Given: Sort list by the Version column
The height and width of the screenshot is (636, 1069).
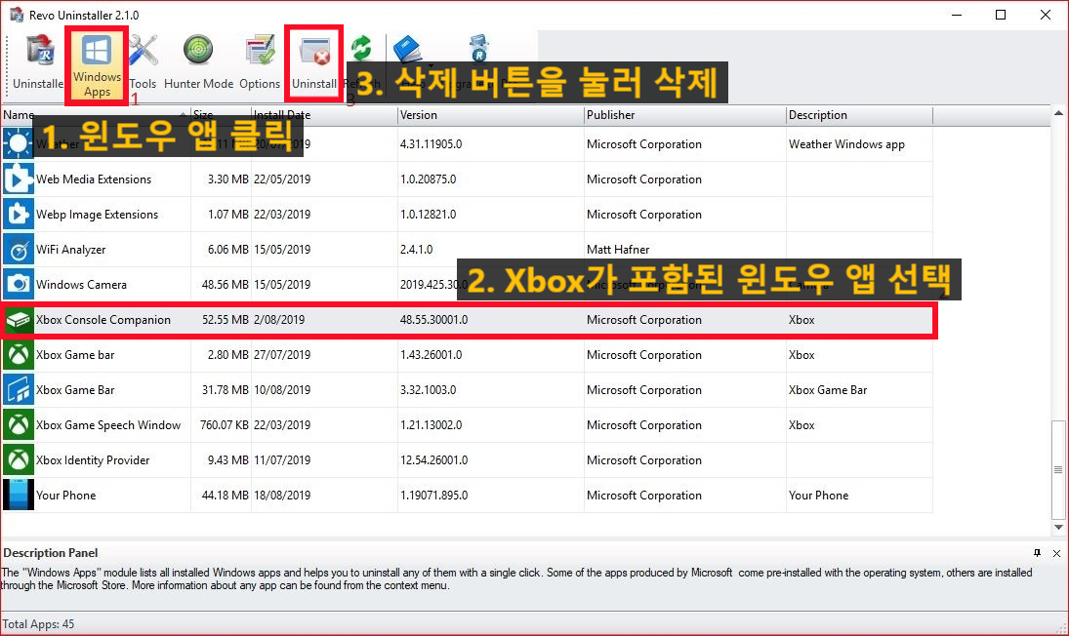Looking at the screenshot, I should [x=490, y=115].
